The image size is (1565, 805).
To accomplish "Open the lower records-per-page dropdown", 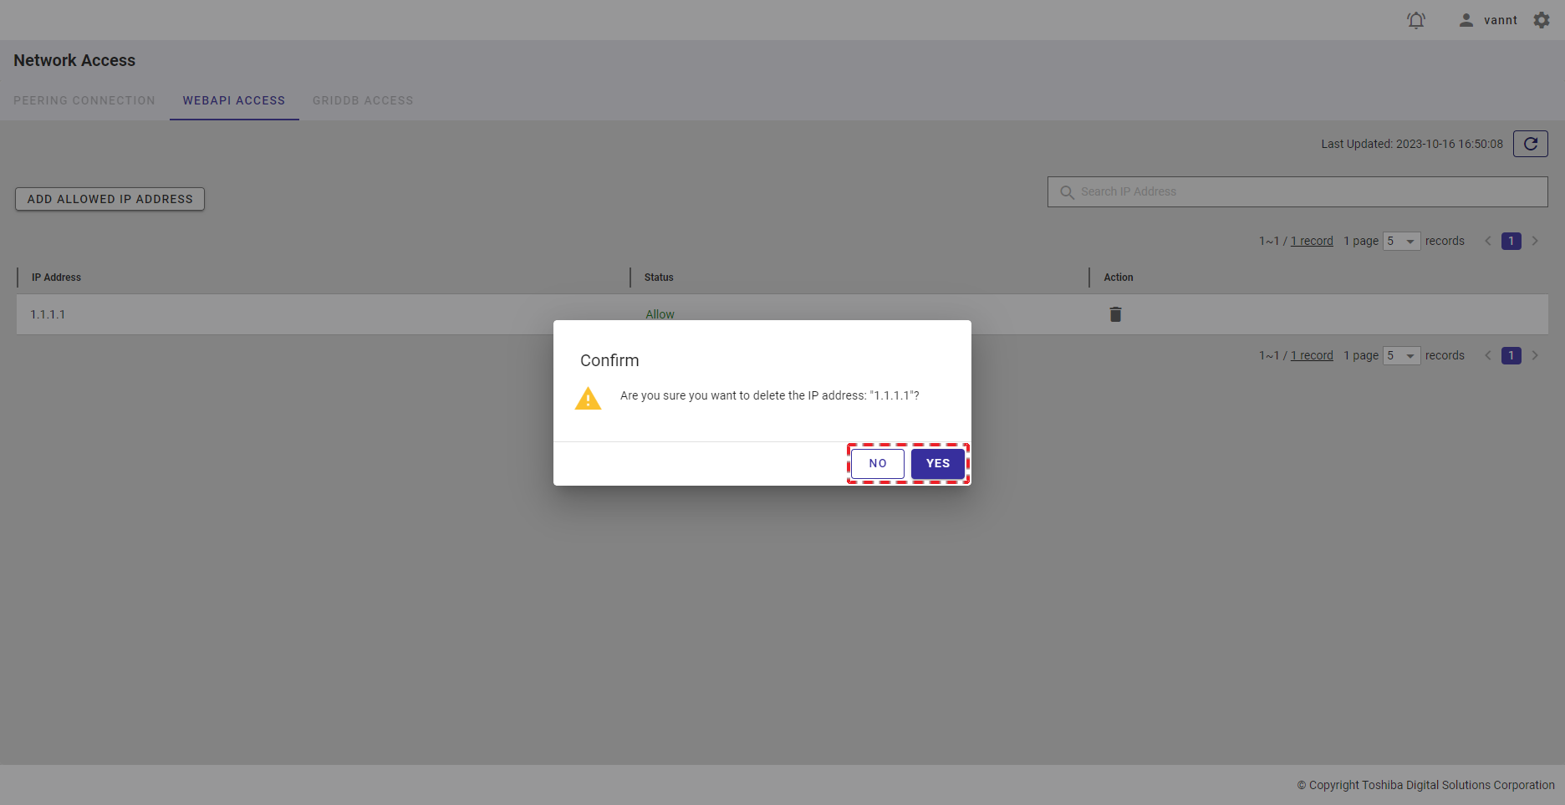I will (1402, 355).
